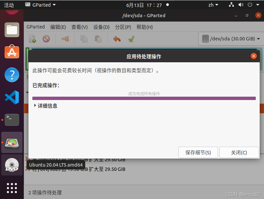Viewport: 264px width, 199px height.
Task: Click the DVD disc icon in the dock
Action: [12, 165]
